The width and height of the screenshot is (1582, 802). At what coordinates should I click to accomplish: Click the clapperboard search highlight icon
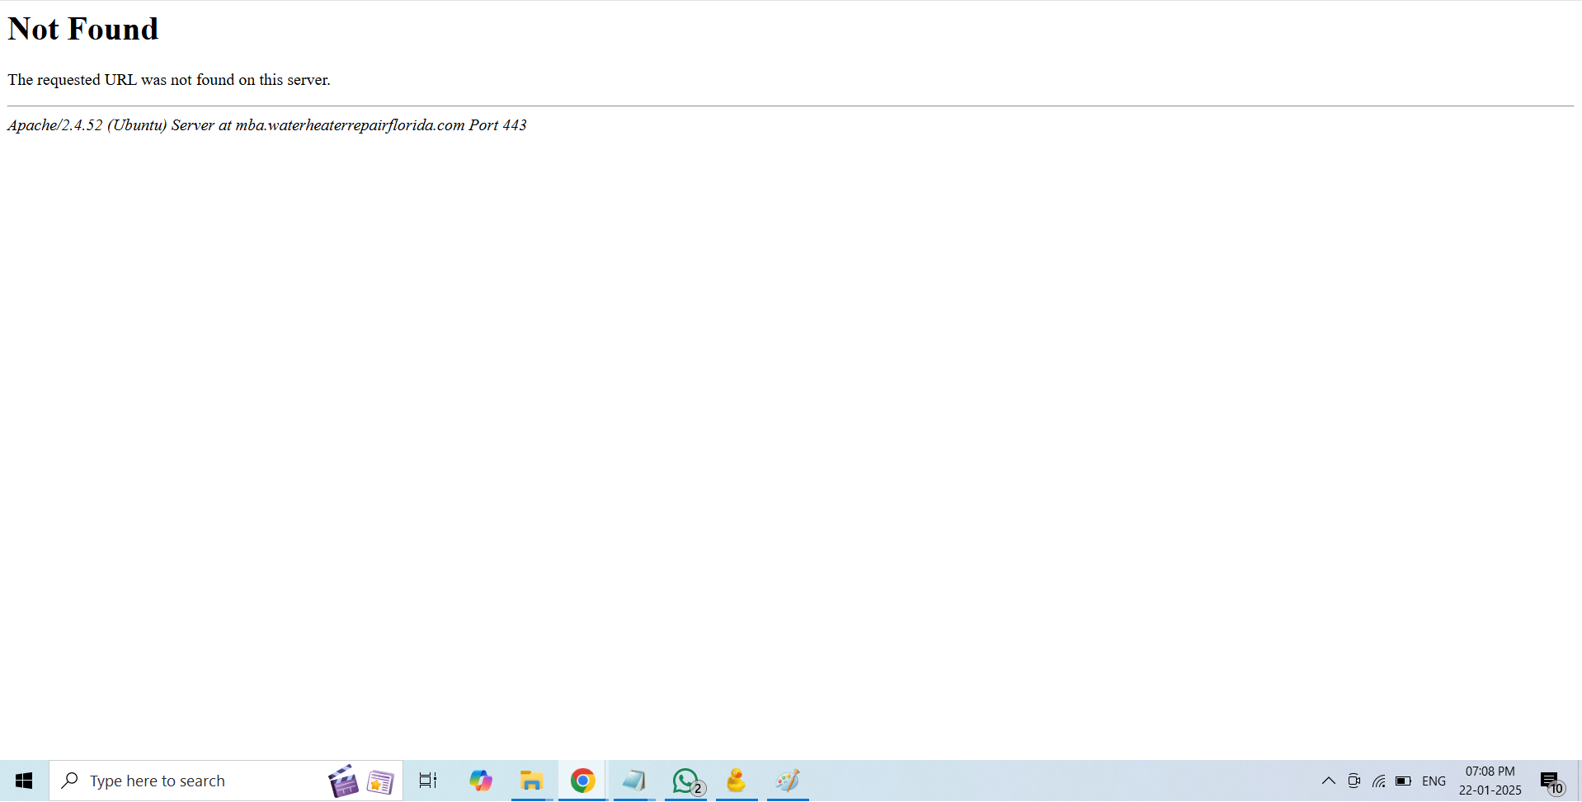point(343,781)
